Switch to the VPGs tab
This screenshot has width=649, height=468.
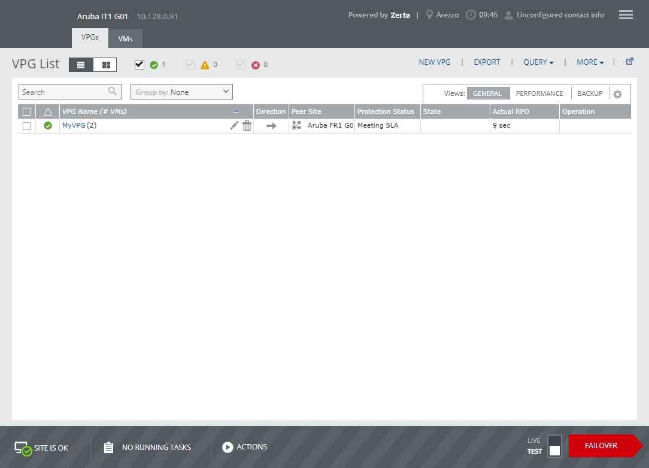90,37
